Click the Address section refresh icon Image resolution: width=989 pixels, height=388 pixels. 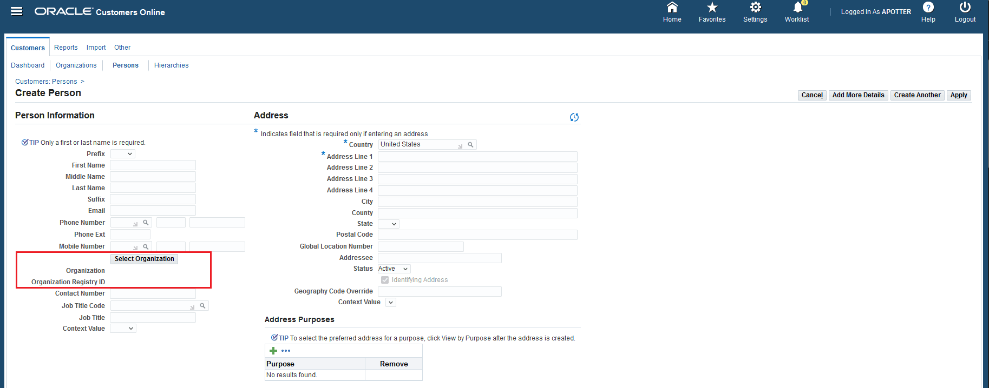pos(574,117)
